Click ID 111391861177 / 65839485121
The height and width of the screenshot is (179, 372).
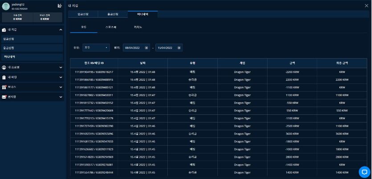tap(94, 88)
